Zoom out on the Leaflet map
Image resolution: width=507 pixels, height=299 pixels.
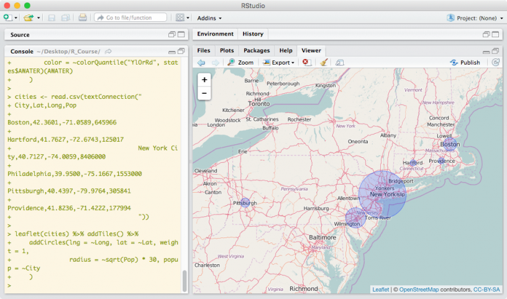pos(204,93)
